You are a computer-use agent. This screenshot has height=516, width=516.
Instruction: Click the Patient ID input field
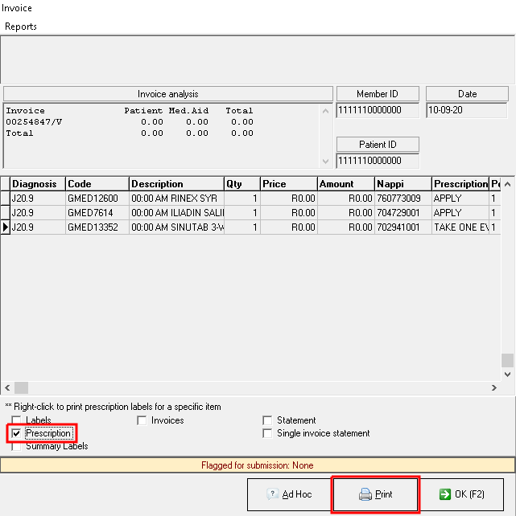[x=377, y=161]
